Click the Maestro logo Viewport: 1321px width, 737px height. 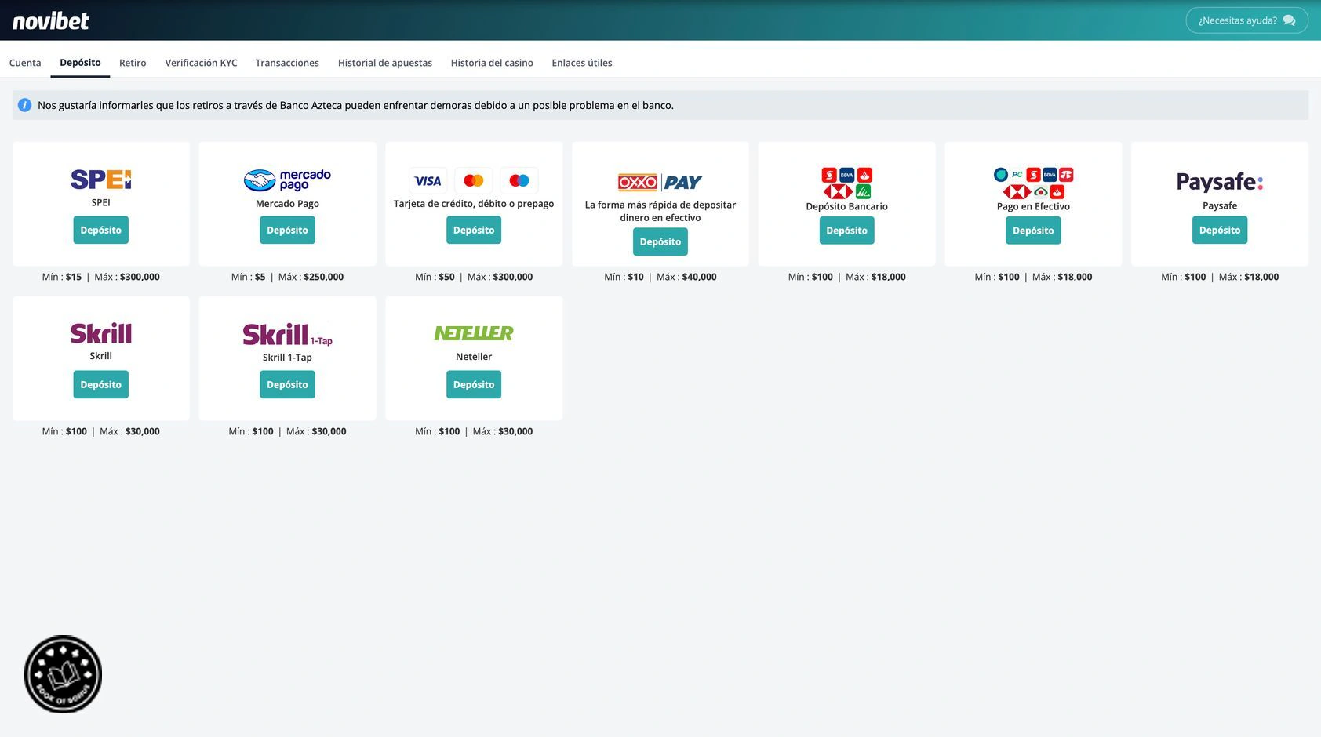pos(519,181)
